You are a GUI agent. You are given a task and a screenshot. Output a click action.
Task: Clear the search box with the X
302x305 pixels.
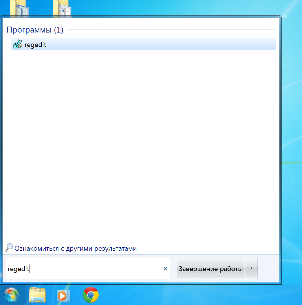[x=165, y=269]
